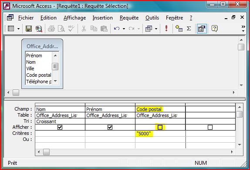Open the Requête menu
Viewport: 250px width, 170px height.
tap(129, 18)
